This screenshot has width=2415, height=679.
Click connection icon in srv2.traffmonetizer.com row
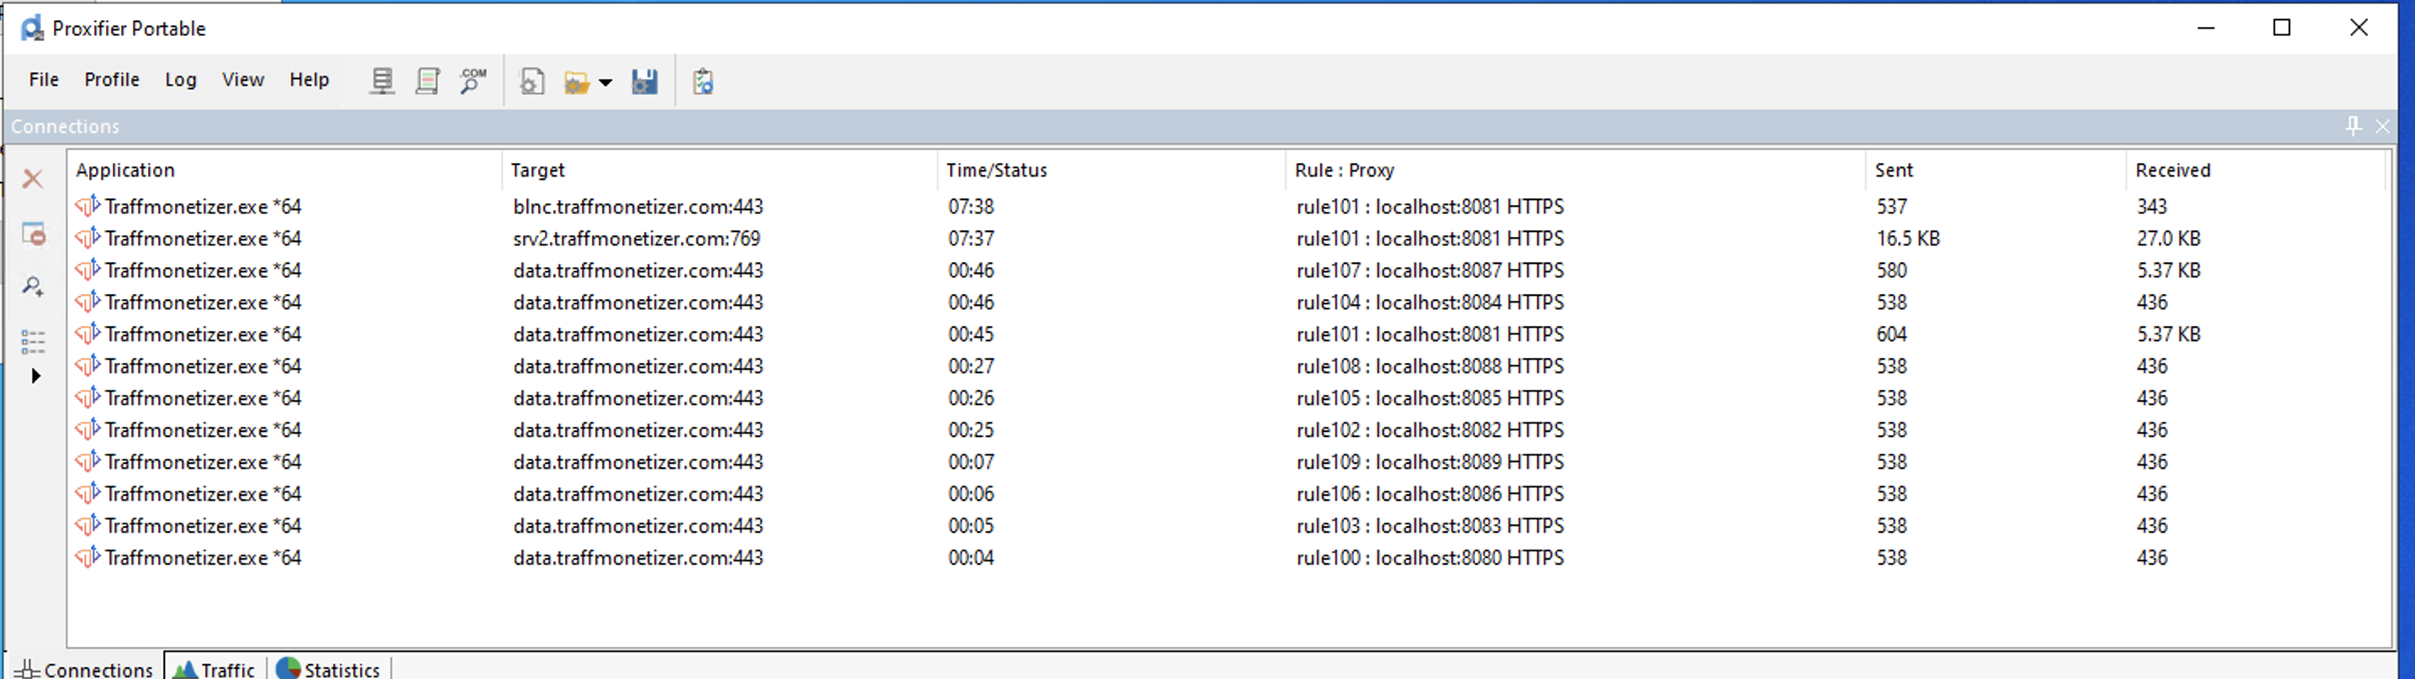pos(87,238)
